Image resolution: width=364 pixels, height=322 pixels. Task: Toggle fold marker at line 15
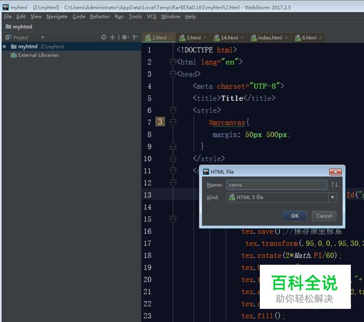pos(173,219)
